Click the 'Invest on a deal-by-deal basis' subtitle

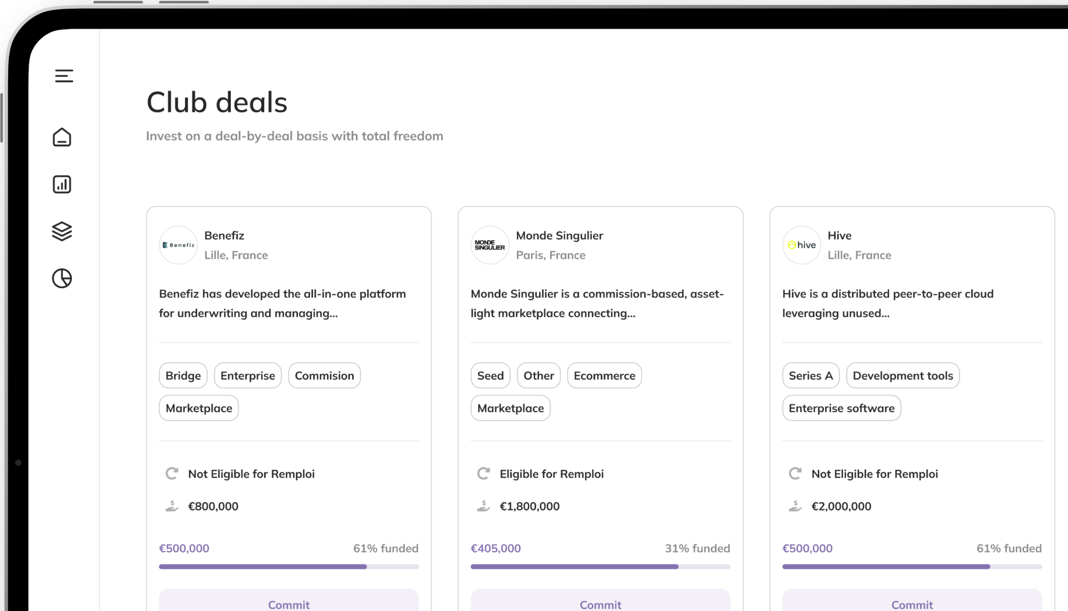(x=295, y=136)
